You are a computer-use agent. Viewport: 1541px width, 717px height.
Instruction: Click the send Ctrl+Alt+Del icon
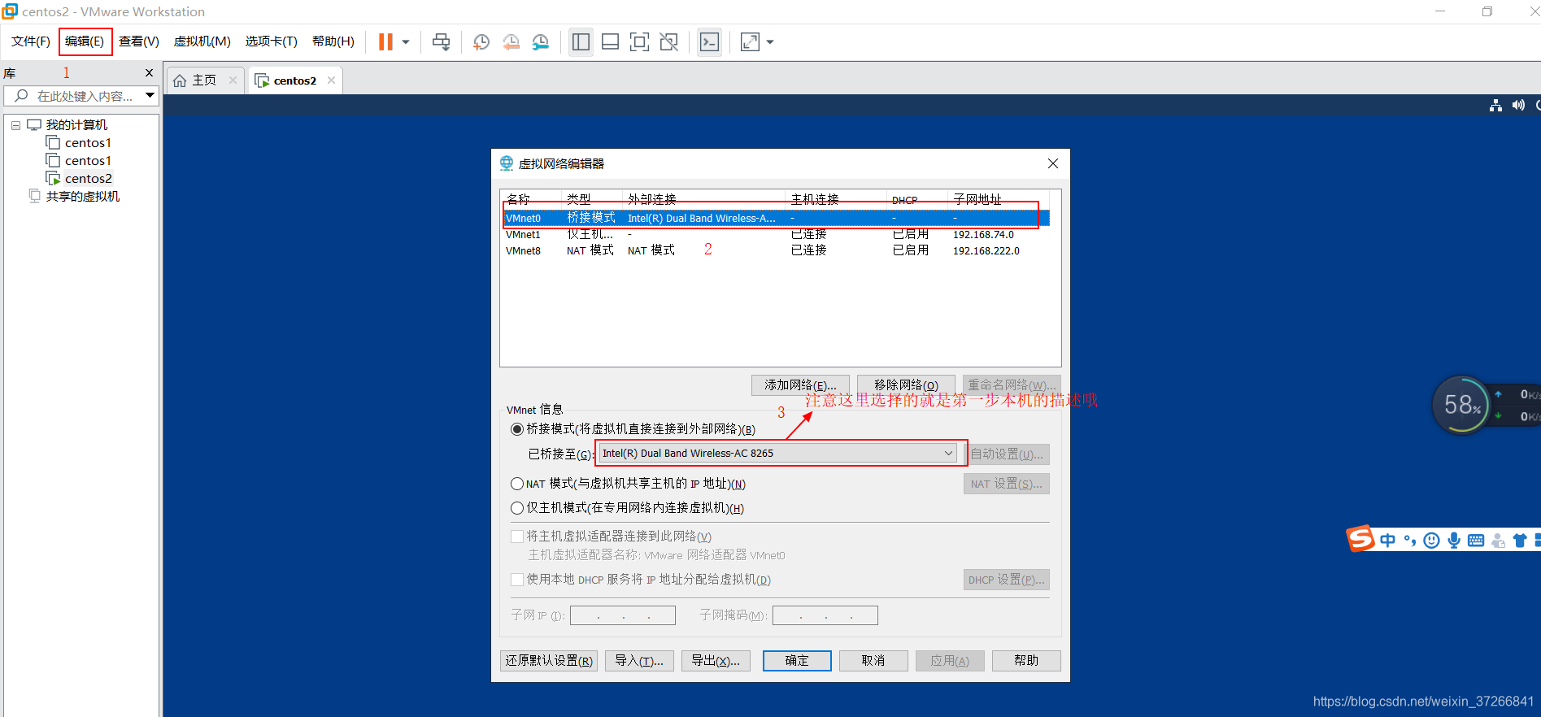tap(441, 41)
